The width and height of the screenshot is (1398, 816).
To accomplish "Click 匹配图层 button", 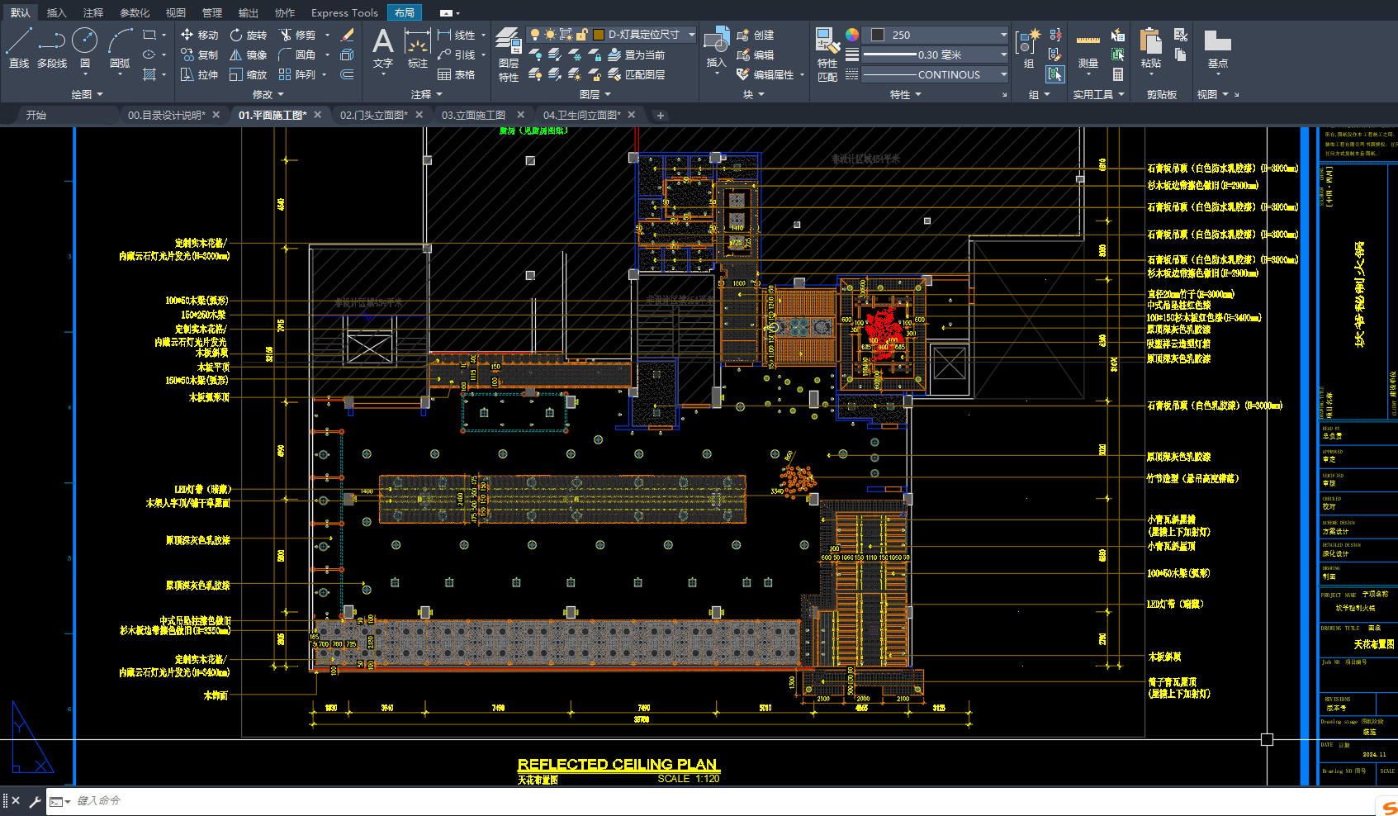I will 636,74.
